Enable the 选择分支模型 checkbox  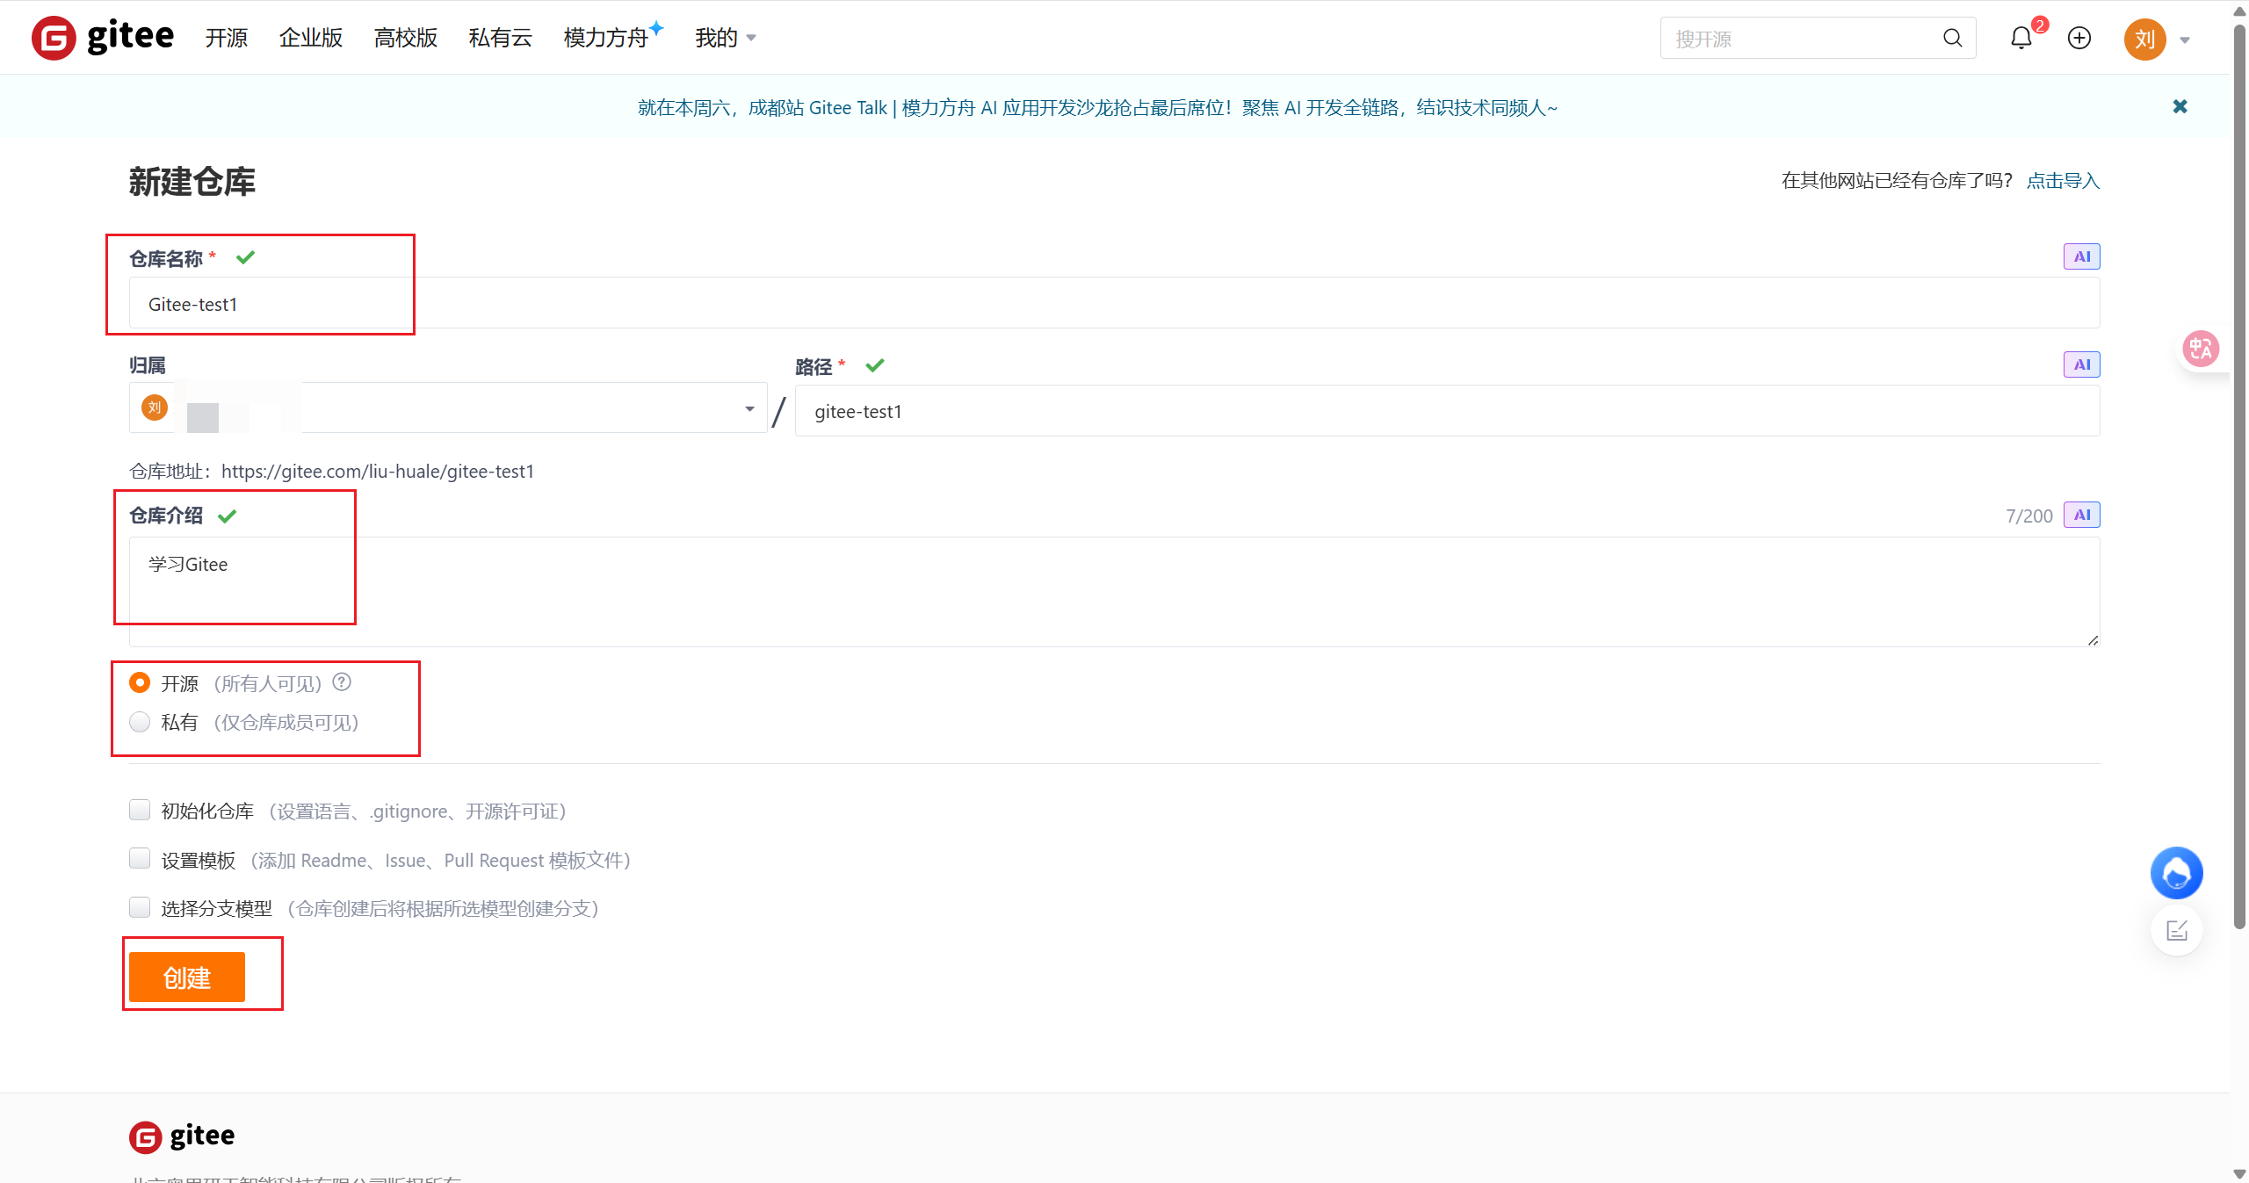click(x=140, y=906)
